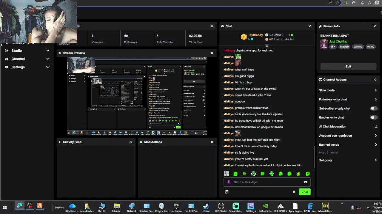
Task: Click the stream category thumbnail image
Action: point(324,44)
